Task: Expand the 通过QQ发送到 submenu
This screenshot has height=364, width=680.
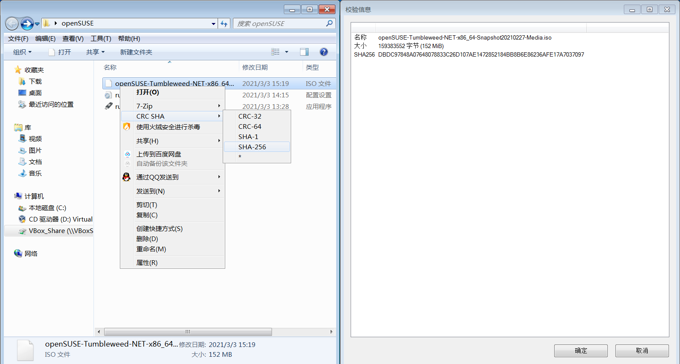Action: click(x=173, y=177)
